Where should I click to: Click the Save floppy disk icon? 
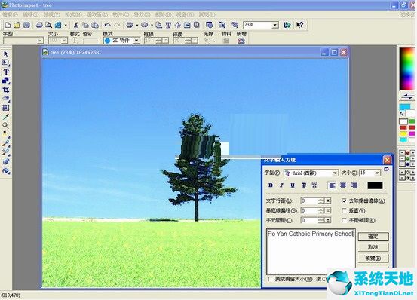pyautogui.click(x=26, y=25)
